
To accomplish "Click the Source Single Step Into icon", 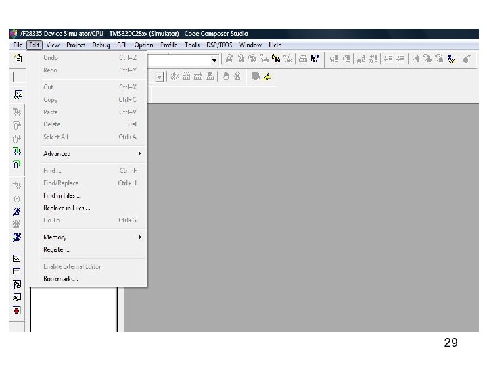I will 17,112.
